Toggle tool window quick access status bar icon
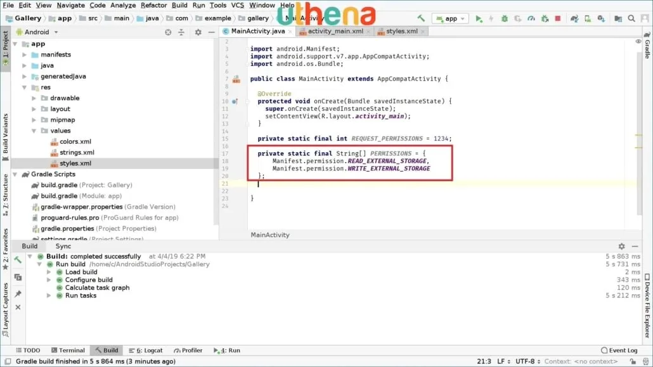The image size is (653, 367). pyautogui.click(x=8, y=361)
